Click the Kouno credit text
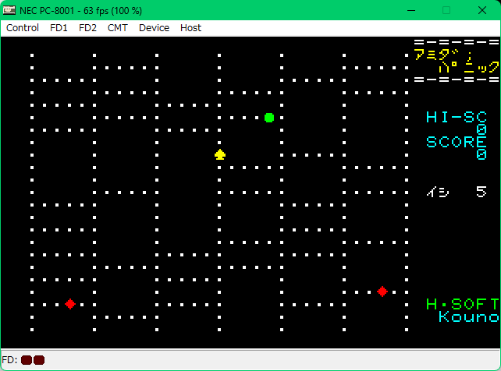Screen dimensions: 501x371 pos(469,316)
